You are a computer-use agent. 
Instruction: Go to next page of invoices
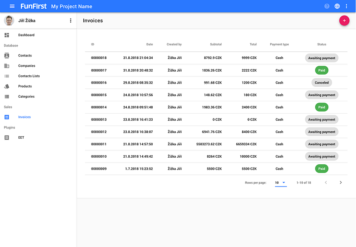(341, 182)
